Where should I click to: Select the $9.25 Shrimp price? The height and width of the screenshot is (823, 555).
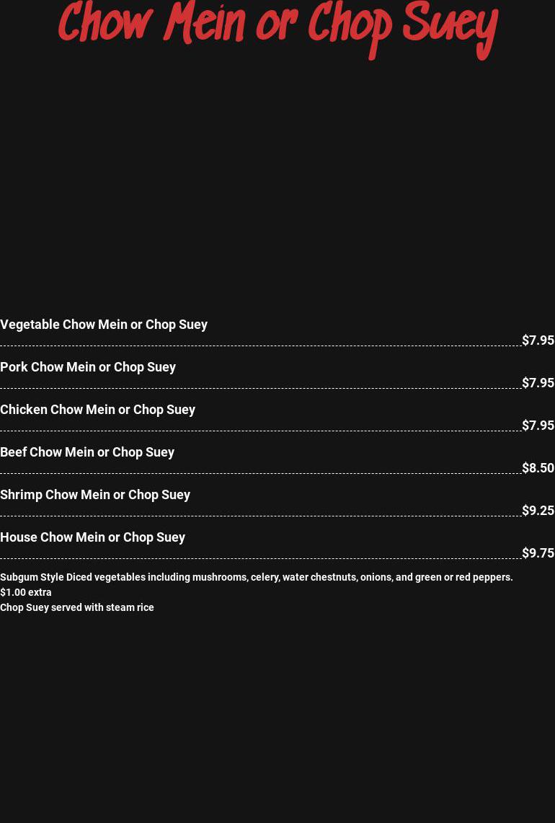coord(538,511)
